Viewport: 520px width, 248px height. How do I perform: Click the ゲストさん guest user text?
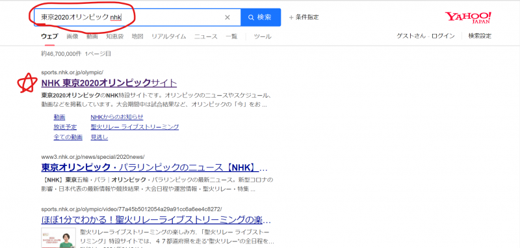[411, 36]
